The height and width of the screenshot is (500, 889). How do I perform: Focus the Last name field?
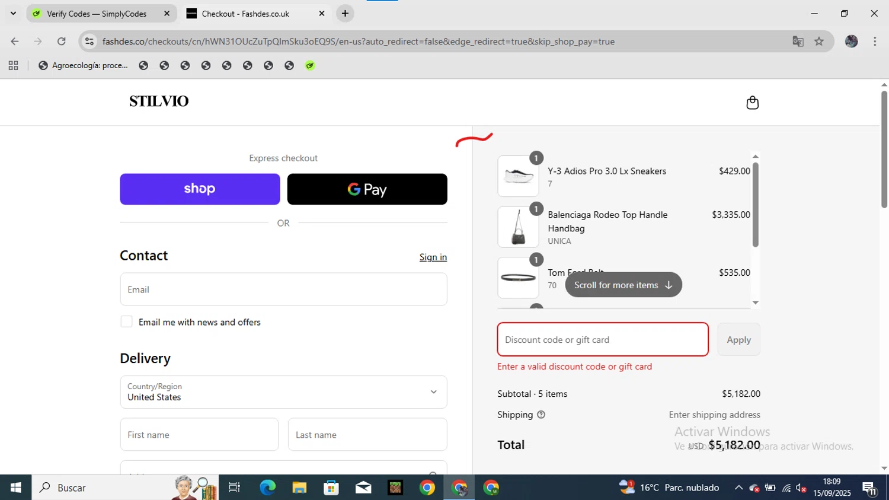(x=367, y=435)
